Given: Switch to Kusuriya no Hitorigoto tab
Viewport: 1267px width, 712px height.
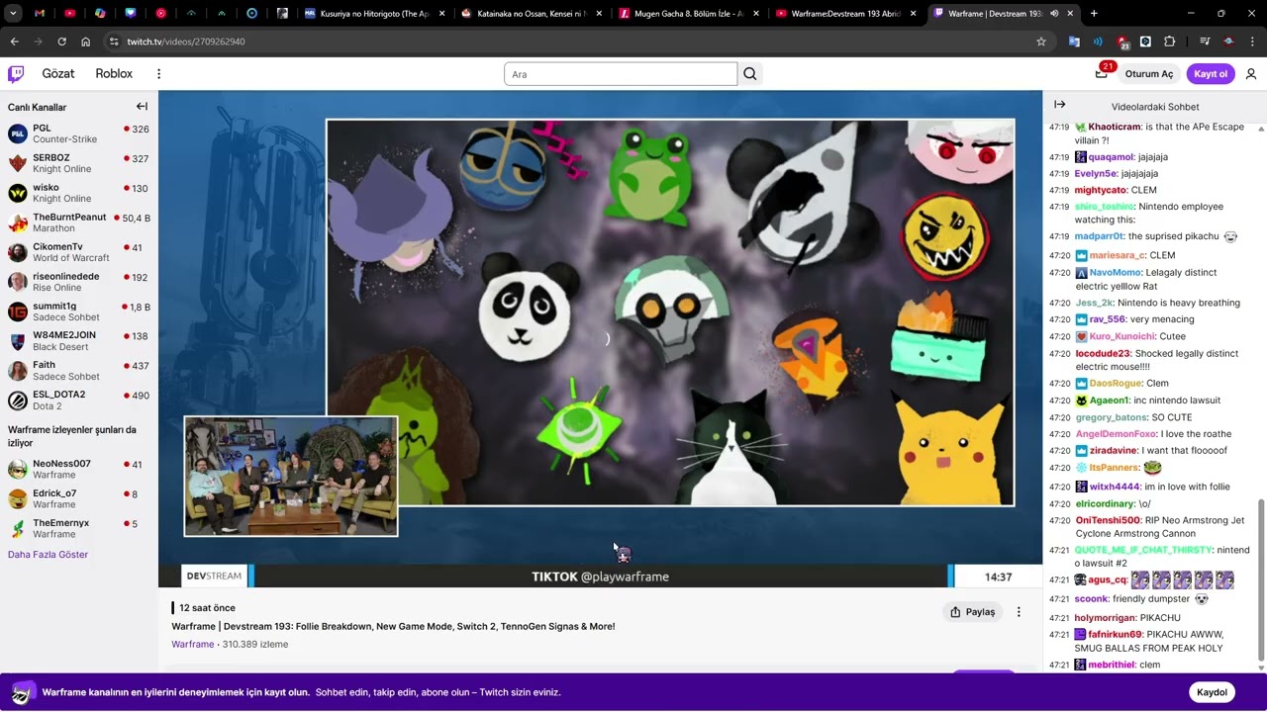Looking at the screenshot, I should [x=375, y=14].
